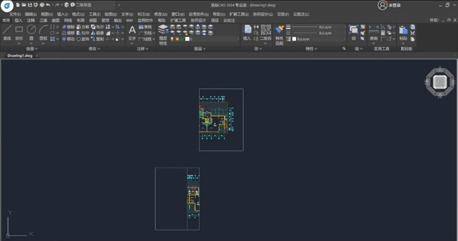Expand the 特性 panel arrow
This screenshot has height=241, width=458.
click(315, 49)
